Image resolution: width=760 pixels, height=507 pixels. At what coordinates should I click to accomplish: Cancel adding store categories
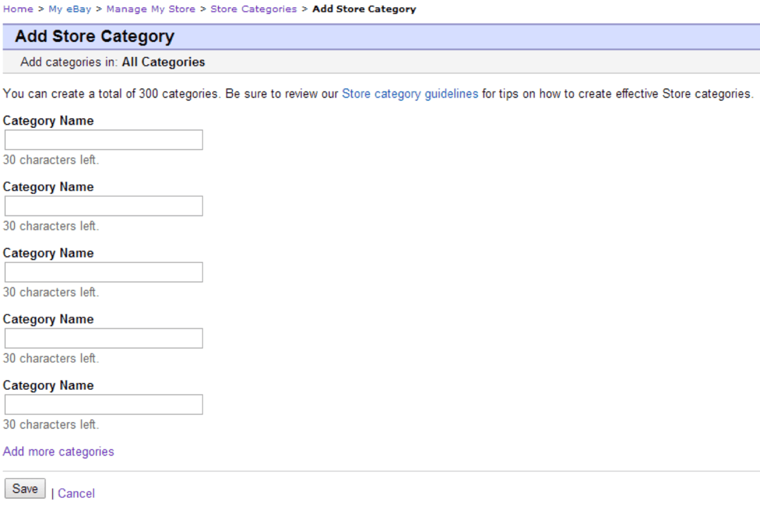click(76, 493)
